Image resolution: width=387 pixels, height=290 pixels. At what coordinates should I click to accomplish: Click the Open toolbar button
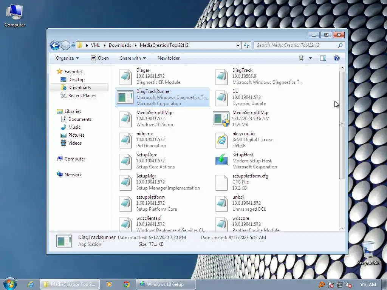(x=100, y=58)
